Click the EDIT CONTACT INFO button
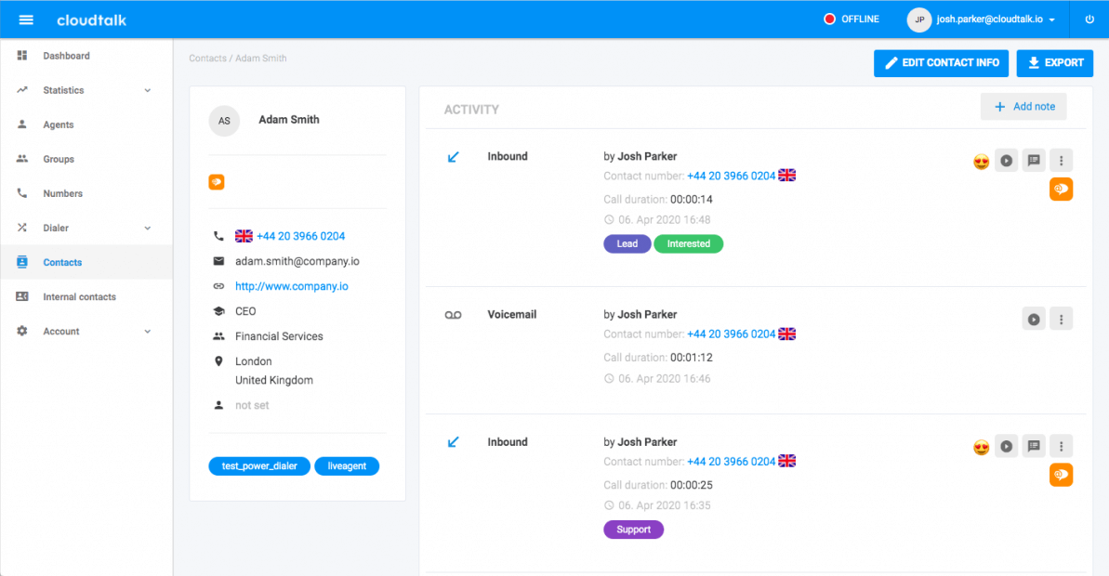The image size is (1109, 576). [x=941, y=62]
